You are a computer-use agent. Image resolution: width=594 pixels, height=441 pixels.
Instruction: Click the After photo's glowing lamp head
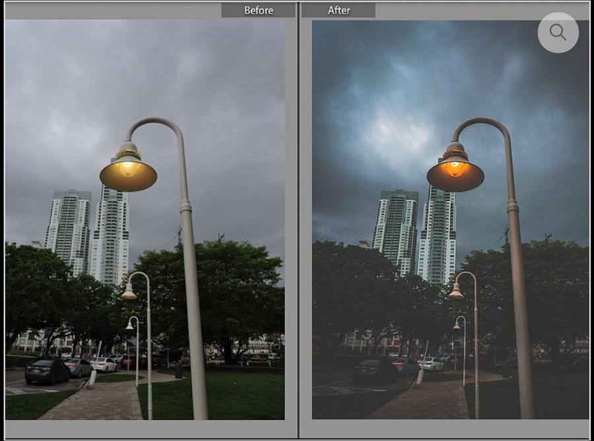tap(455, 172)
